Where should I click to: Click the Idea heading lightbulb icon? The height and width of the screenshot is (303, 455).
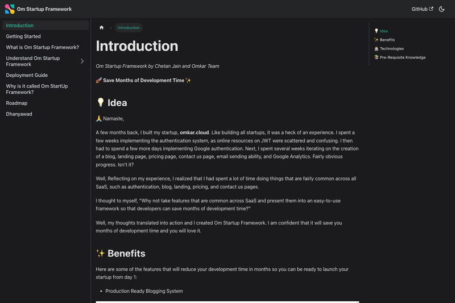click(101, 102)
